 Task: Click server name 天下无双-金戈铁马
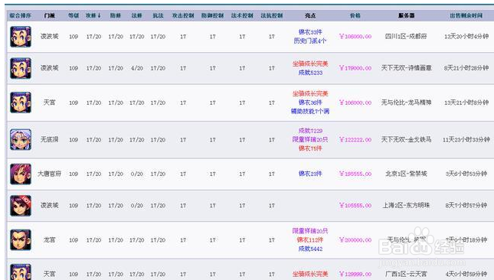coord(406,139)
